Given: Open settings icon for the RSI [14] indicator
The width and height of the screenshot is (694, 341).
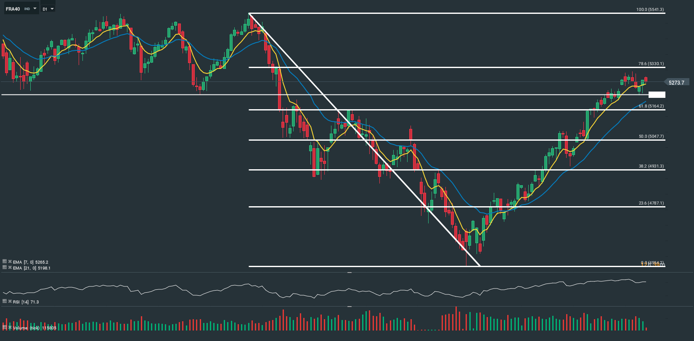Looking at the screenshot, I should [5, 301].
